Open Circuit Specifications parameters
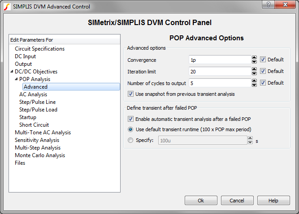The image size is (299, 214). pyautogui.click(x=39, y=49)
